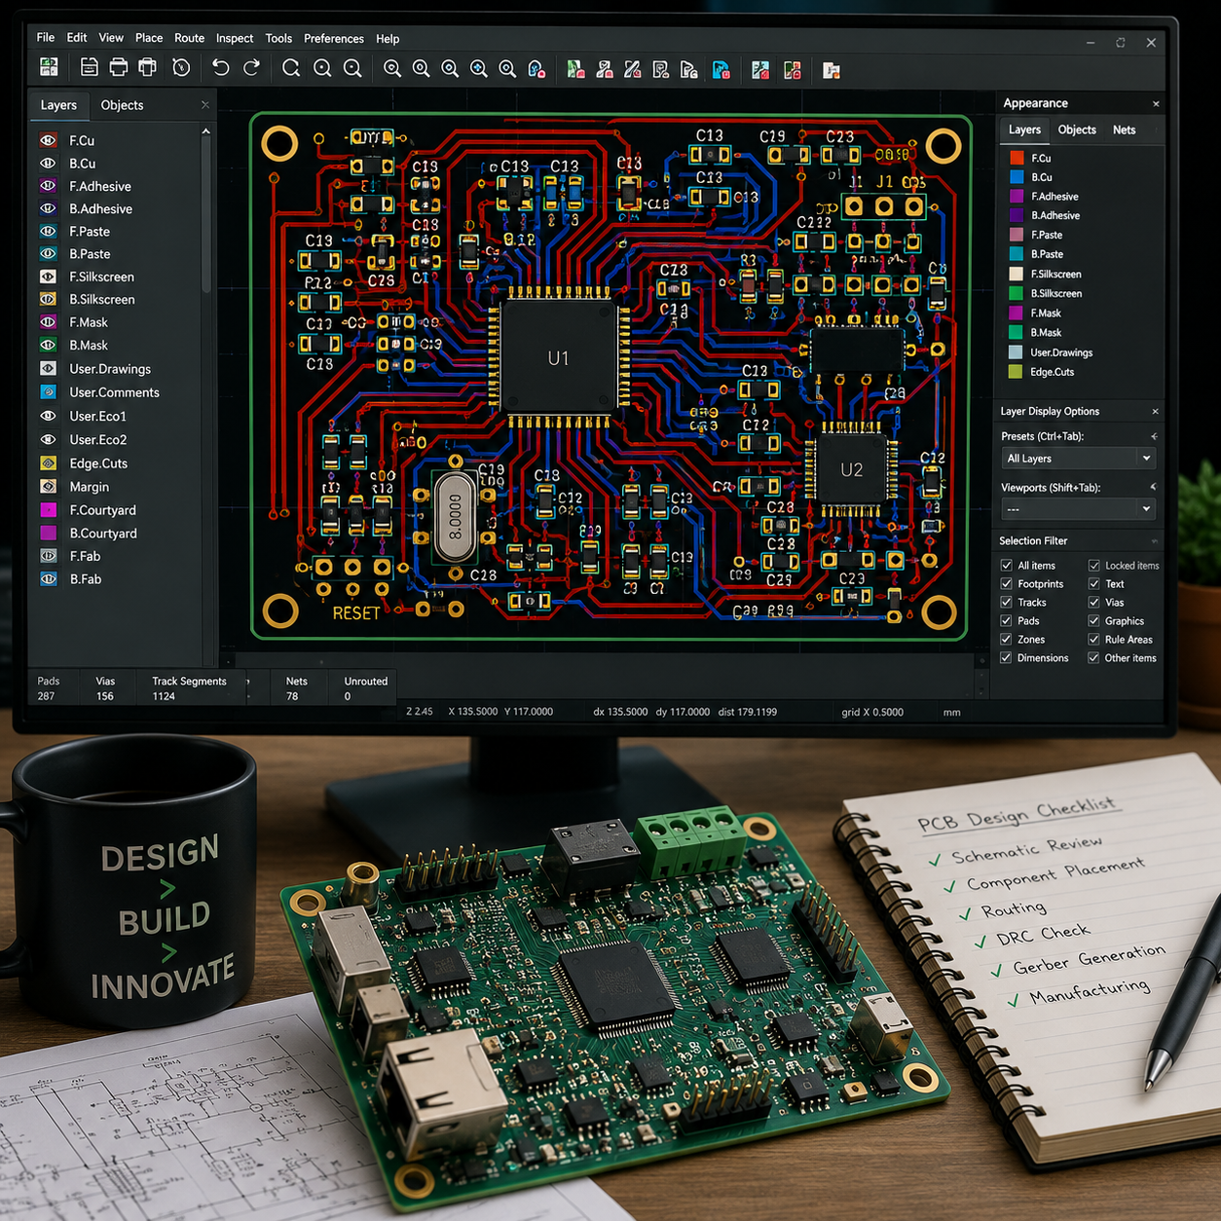Click 'Vias 156' in the status bar
This screenshot has width=1221, height=1221.
[x=105, y=688]
